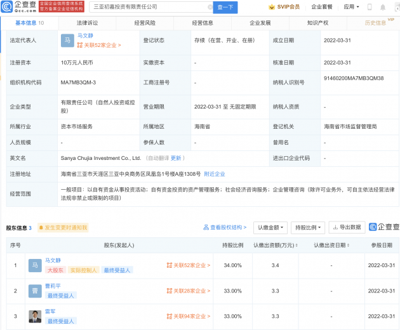Screen dimensions: 400x330
Task: Clear the search field with the X icon
Action: 210,7
